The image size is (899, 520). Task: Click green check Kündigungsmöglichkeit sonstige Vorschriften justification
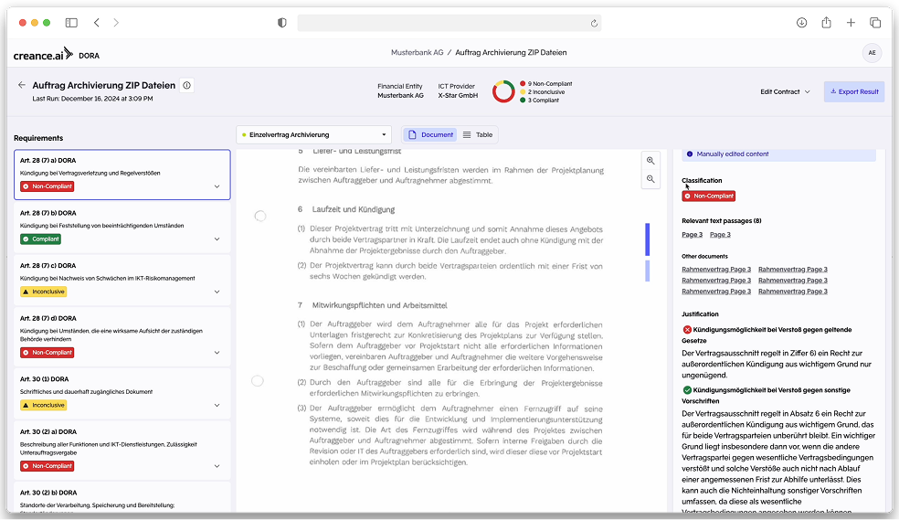pyautogui.click(x=766, y=395)
